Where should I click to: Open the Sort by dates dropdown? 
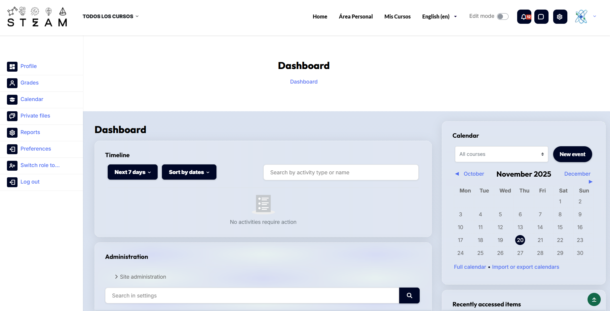(189, 172)
